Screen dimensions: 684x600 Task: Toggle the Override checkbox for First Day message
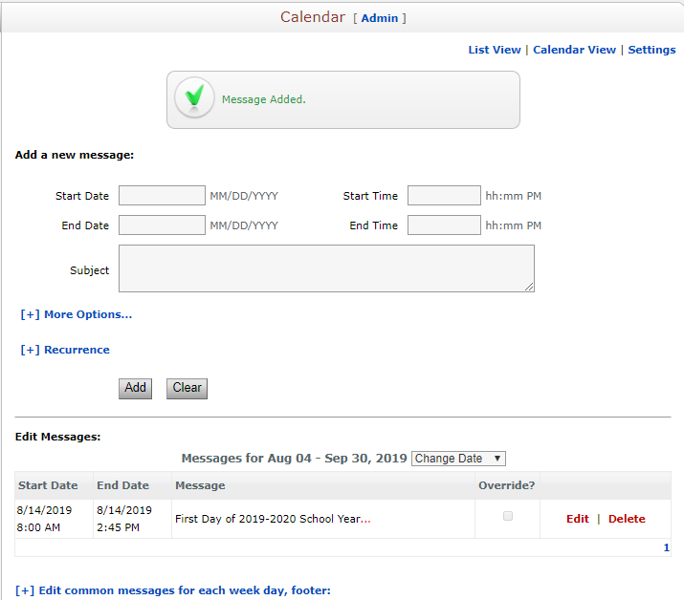click(x=507, y=516)
